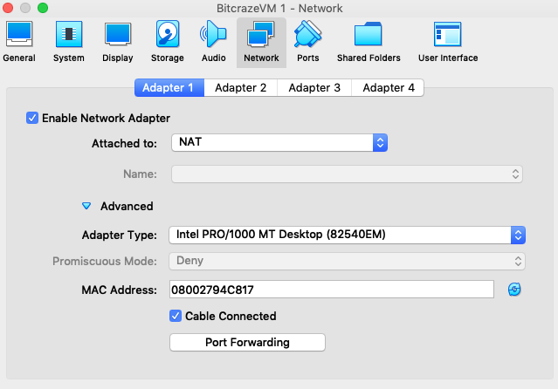Image resolution: width=558 pixels, height=389 pixels.
Task: Open the Adapter Type dropdown
Action: pos(348,235)
